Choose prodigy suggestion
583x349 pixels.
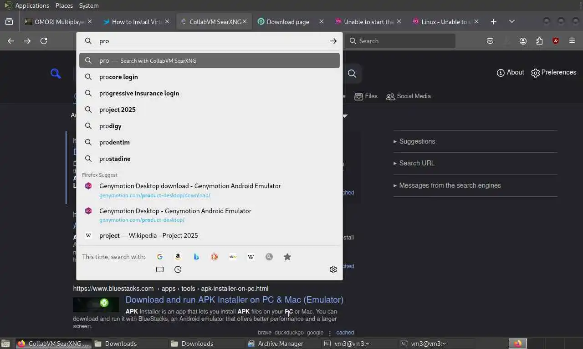click(210, 126)
